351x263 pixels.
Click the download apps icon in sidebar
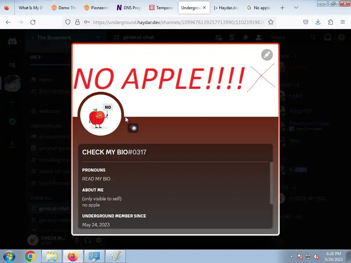coord(12,145)
